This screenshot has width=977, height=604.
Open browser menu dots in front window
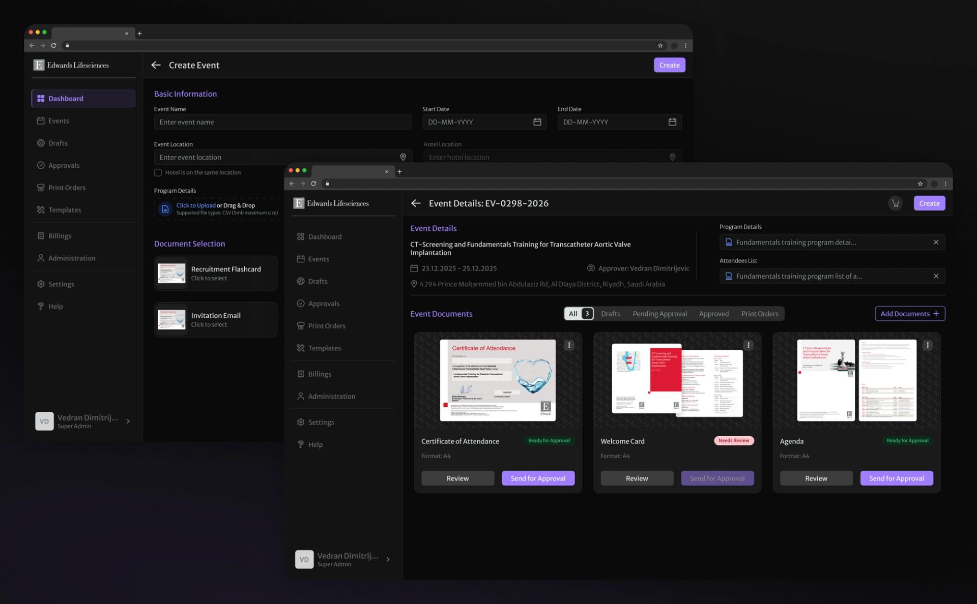pos(945,184)
